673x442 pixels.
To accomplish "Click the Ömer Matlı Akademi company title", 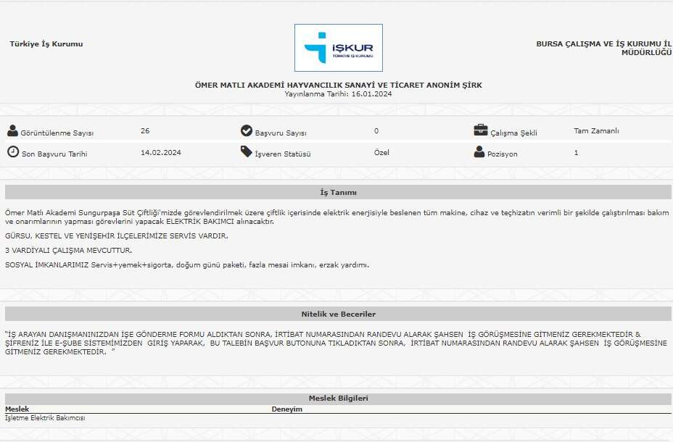I will pos(338,86).
